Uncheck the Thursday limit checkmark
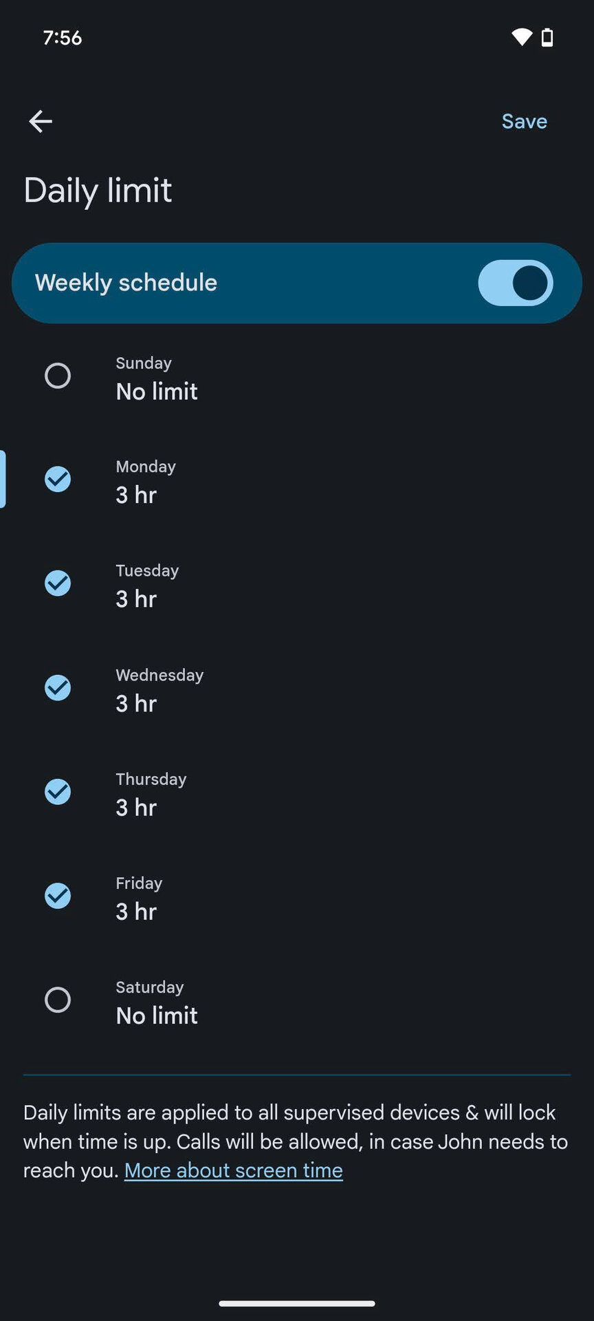The height and width of the screenshot is (1321, 594). point(58,792)
